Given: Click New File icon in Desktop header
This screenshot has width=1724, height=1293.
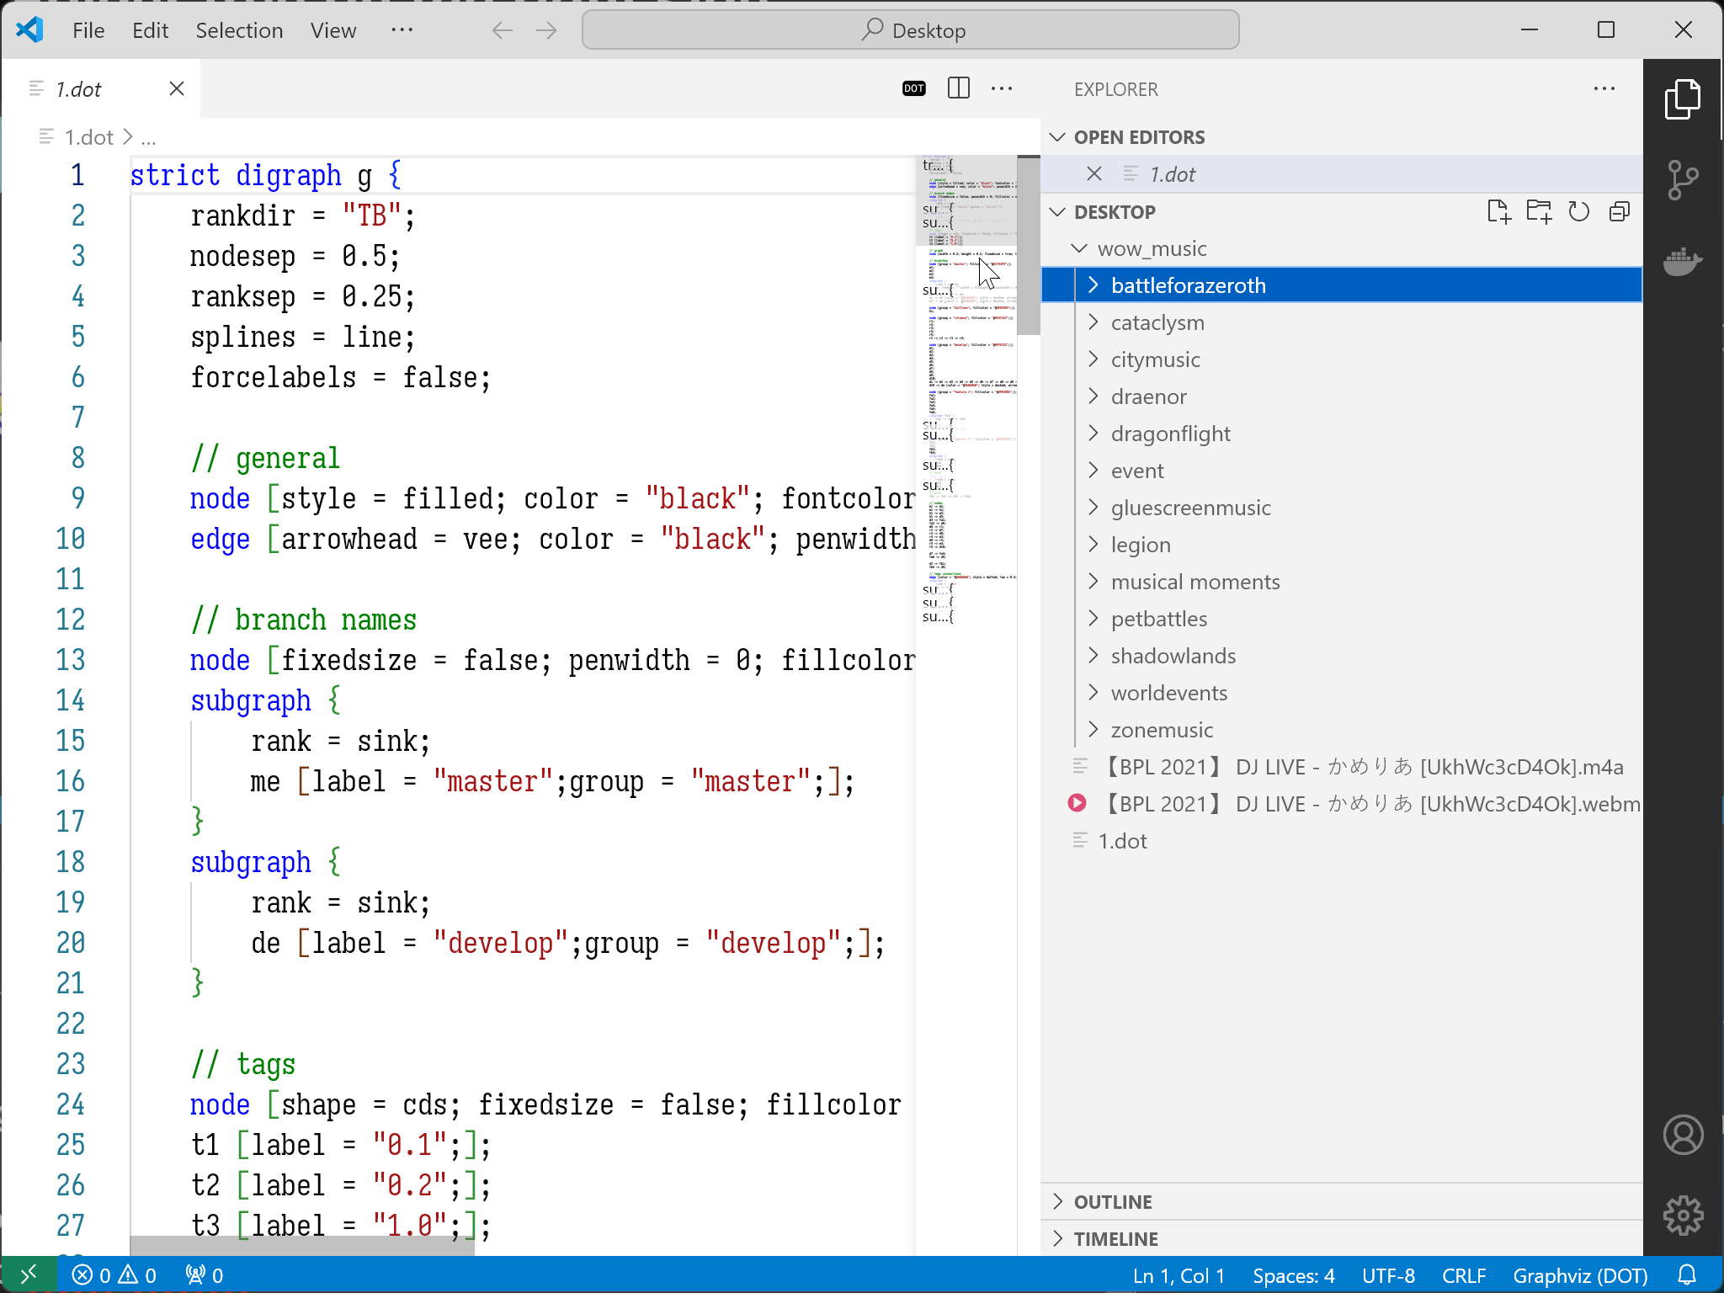Looking at the screenshot, I should (x=1498, y=211).
